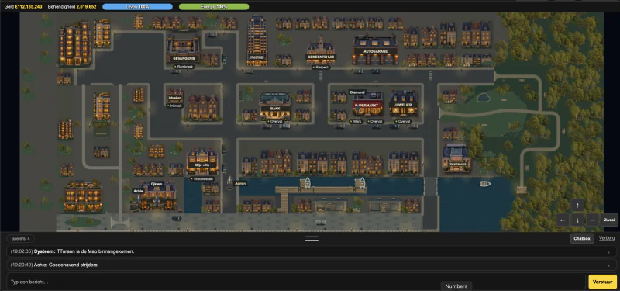Click the left arrow movement button
This screenshot has width=620, height=291.
pyautogui.click(x=563, y=220)
